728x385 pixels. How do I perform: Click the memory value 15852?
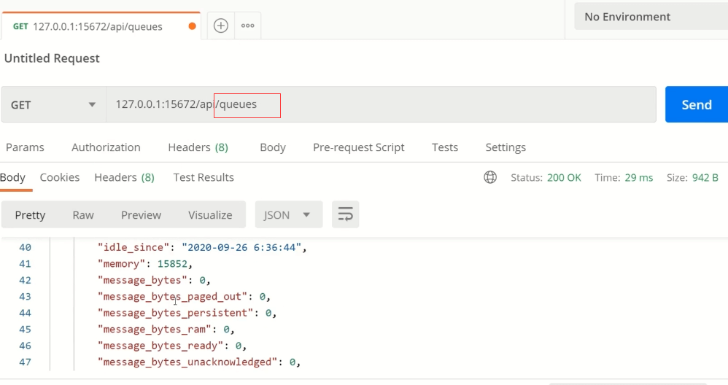click(172, 263)
